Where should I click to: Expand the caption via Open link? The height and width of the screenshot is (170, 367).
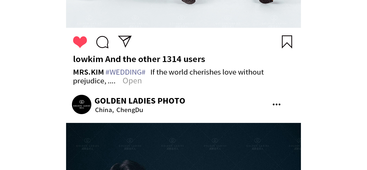pos(132,81)
